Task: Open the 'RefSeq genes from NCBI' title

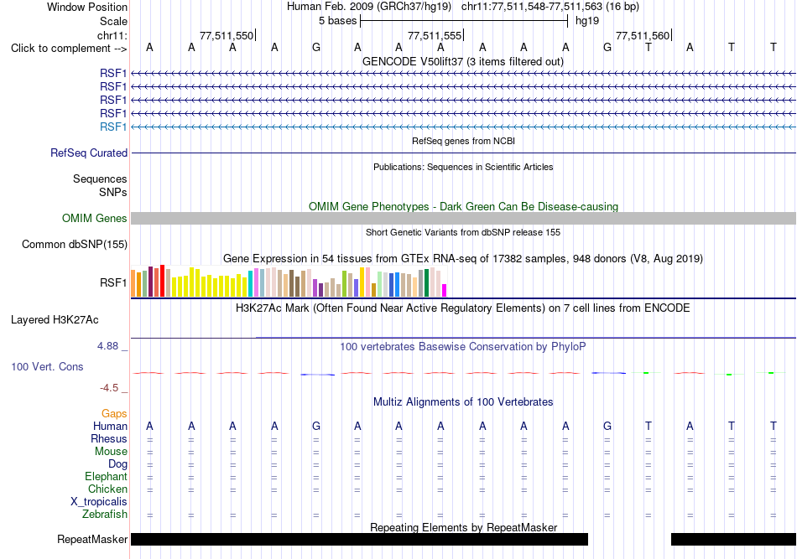Action: coord(463,141)
